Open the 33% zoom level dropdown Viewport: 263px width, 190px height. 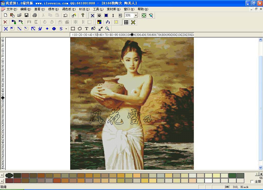click(x=136, y=15)
